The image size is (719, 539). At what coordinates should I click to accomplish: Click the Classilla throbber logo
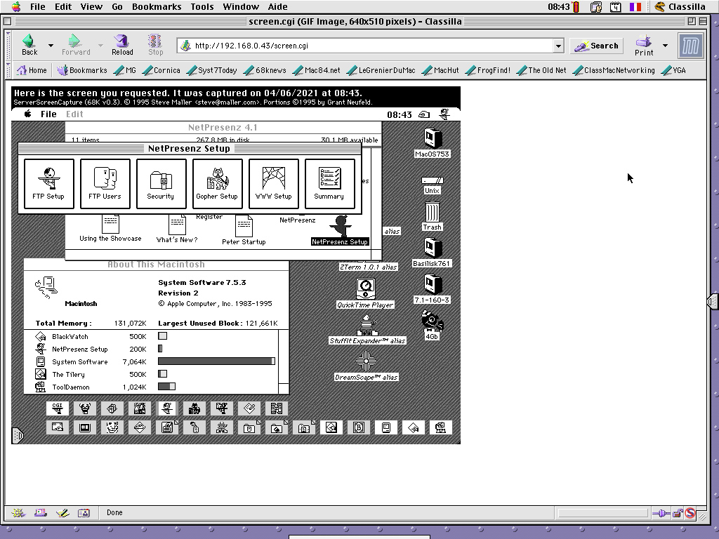point(691,46)
